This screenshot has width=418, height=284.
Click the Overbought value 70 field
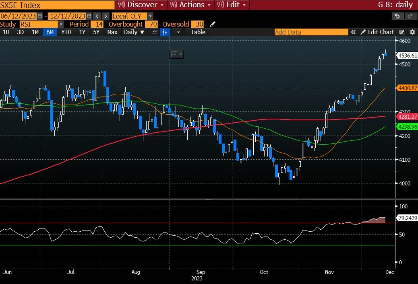coord(151,24)
